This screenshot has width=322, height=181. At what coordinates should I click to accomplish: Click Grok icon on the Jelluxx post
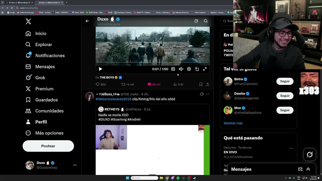click(x=202, y=94)
